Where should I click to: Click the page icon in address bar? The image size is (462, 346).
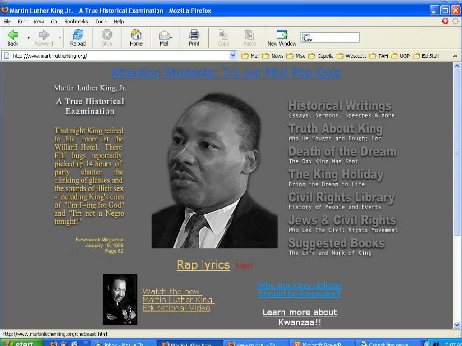click(6, 55)
